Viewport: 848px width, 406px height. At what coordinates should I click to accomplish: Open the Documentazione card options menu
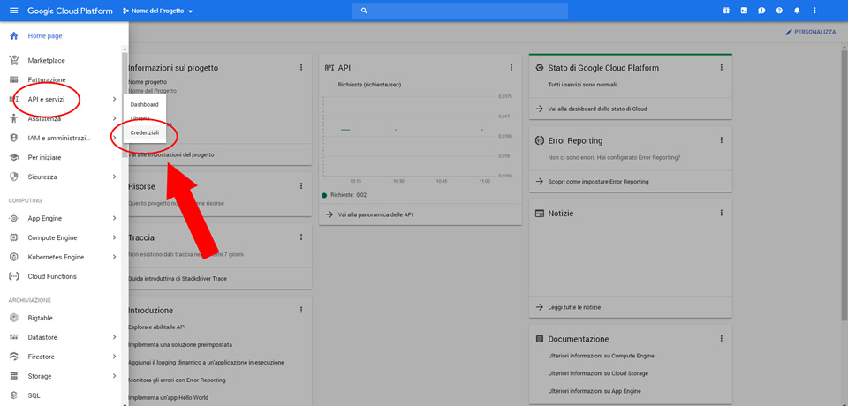click(721, 338)
